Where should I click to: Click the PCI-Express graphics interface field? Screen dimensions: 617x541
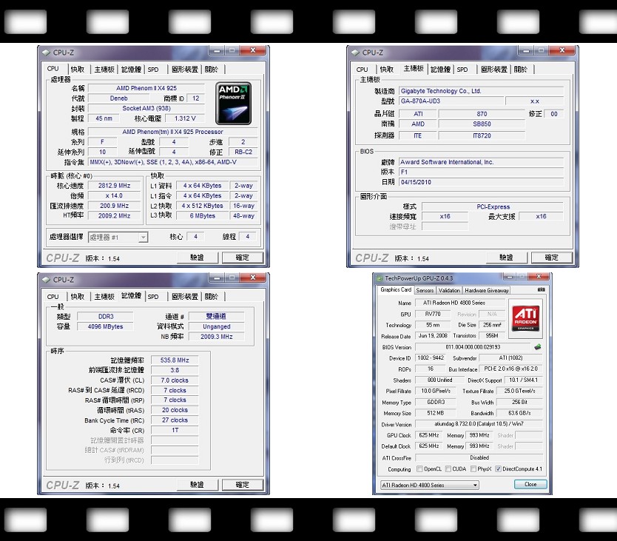tap(493, 206)
